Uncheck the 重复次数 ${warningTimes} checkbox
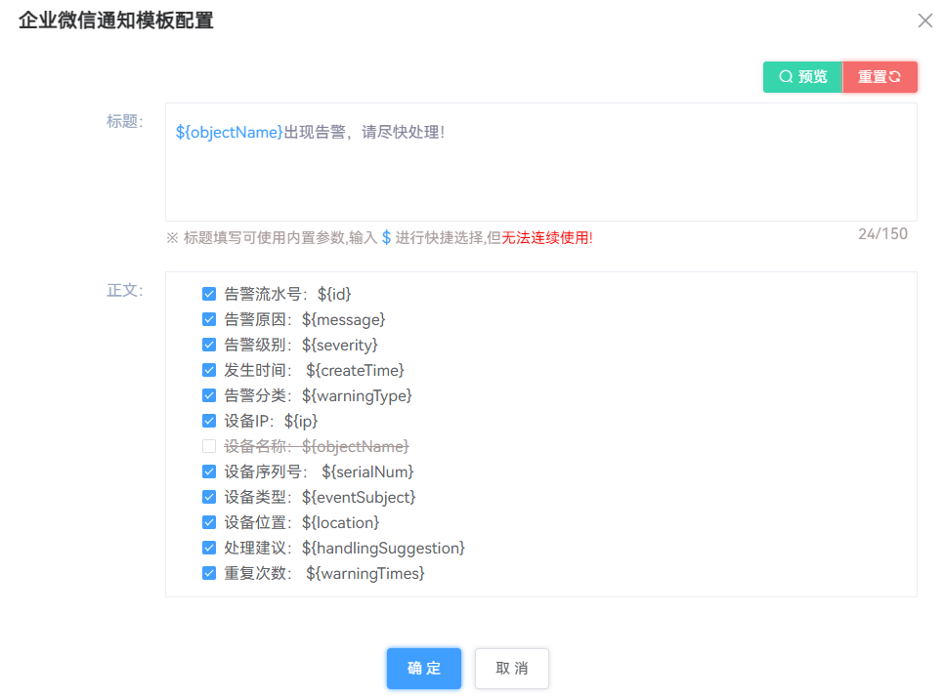The image size is (945, 696). click(x=209, y=573)
